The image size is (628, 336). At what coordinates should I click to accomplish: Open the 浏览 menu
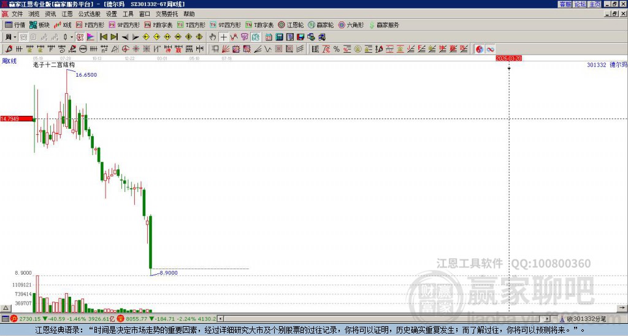point(34,14)
